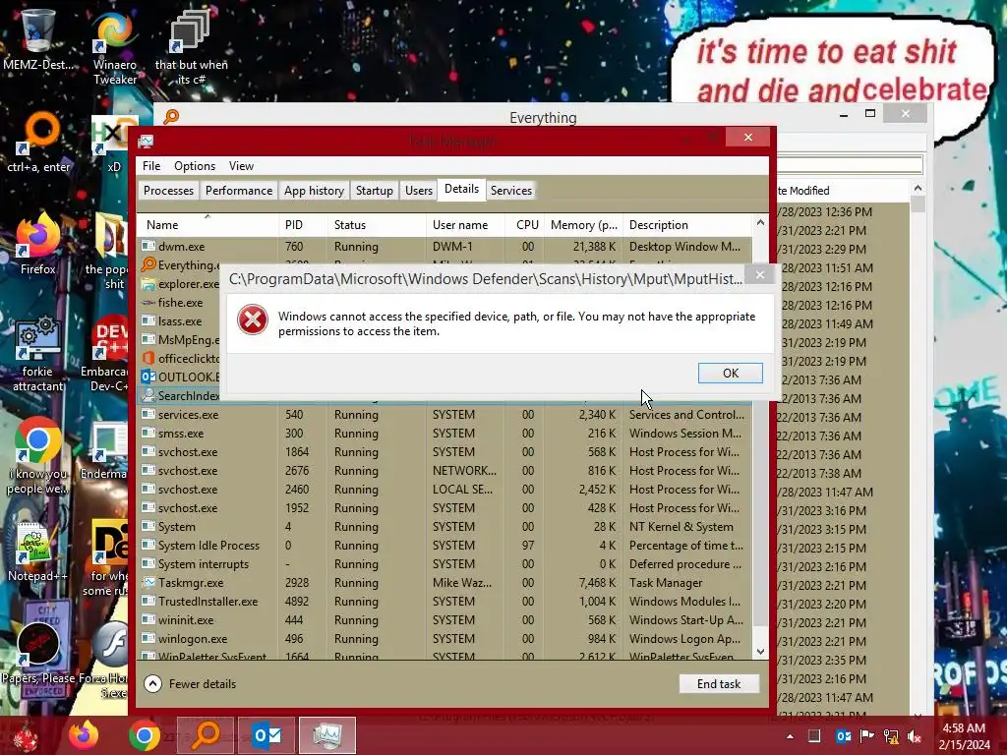Image resolution: width=1007 pixels, height=755 pixels.
Task: Open Outlook from the taskbar
Action: 266,735
